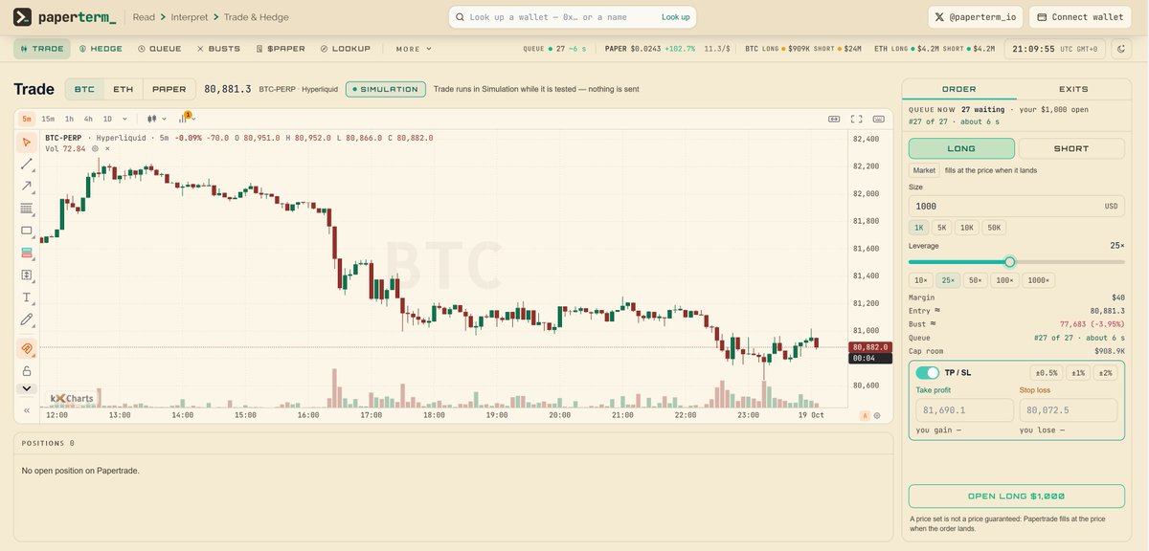The width and height of the screenshot is (1149, 551).
Task: Click the paperterm logo
Action: pyautogui.click(x=65, y=17)
